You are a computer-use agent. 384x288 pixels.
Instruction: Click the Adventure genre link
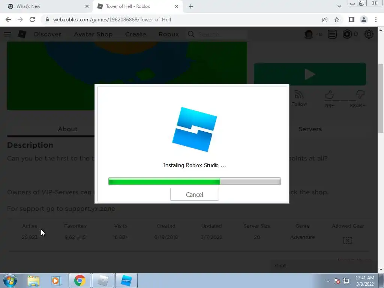303,237
